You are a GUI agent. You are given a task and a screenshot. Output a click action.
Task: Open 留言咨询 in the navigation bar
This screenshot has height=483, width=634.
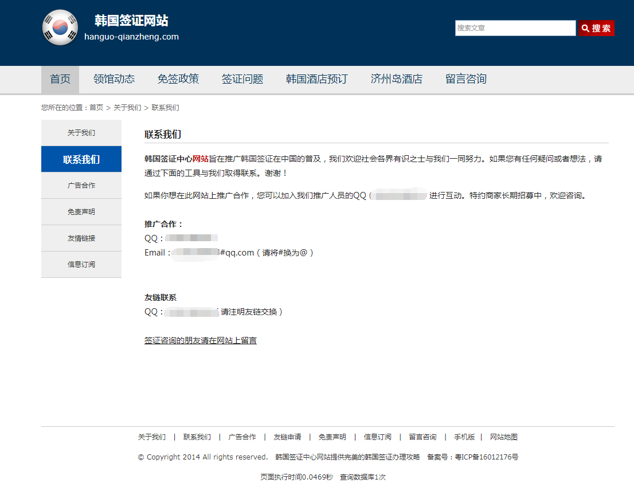coord(465,79)
